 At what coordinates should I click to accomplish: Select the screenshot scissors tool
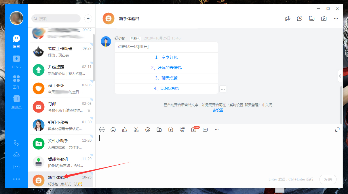point(136,130)
